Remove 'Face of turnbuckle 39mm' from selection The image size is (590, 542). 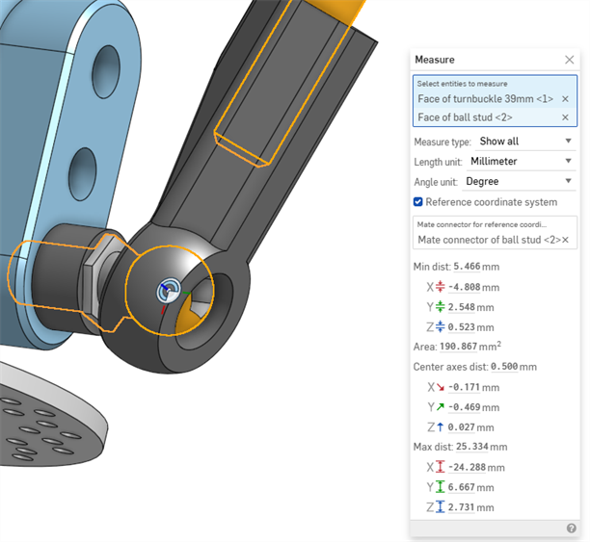565,99
